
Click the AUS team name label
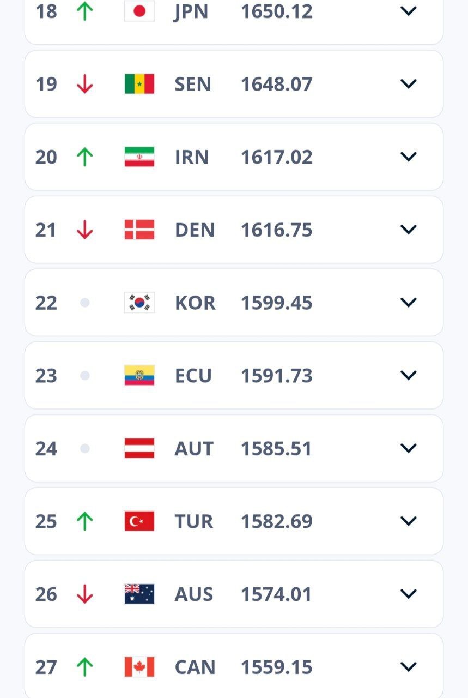[x=193, y=594]
